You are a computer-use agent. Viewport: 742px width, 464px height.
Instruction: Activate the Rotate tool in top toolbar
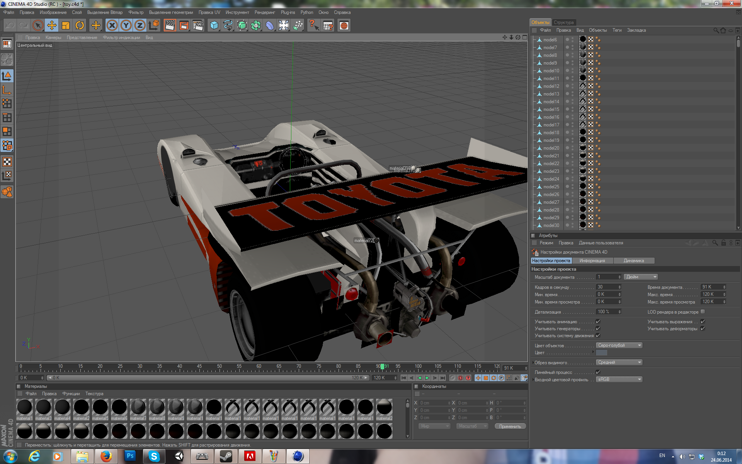(x=80, y=26)
